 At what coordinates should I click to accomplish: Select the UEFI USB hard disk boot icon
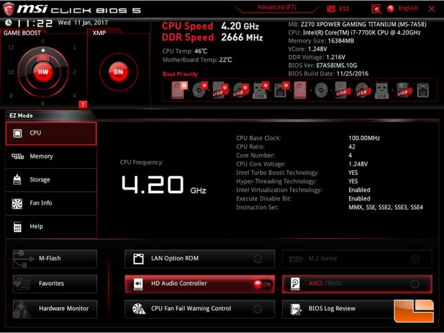pos(220,90)
